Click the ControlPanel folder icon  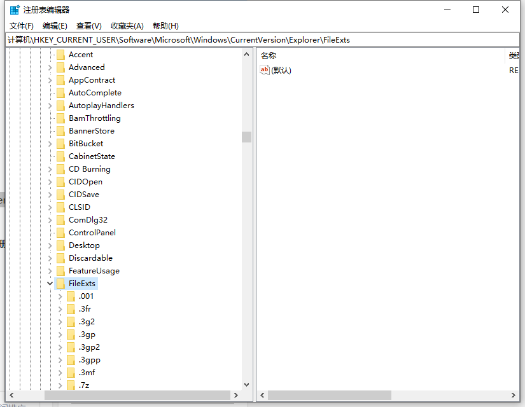(x=60, y=232)
